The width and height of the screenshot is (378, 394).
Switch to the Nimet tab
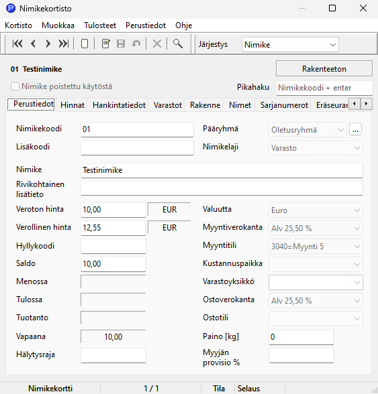click(240, 105)
